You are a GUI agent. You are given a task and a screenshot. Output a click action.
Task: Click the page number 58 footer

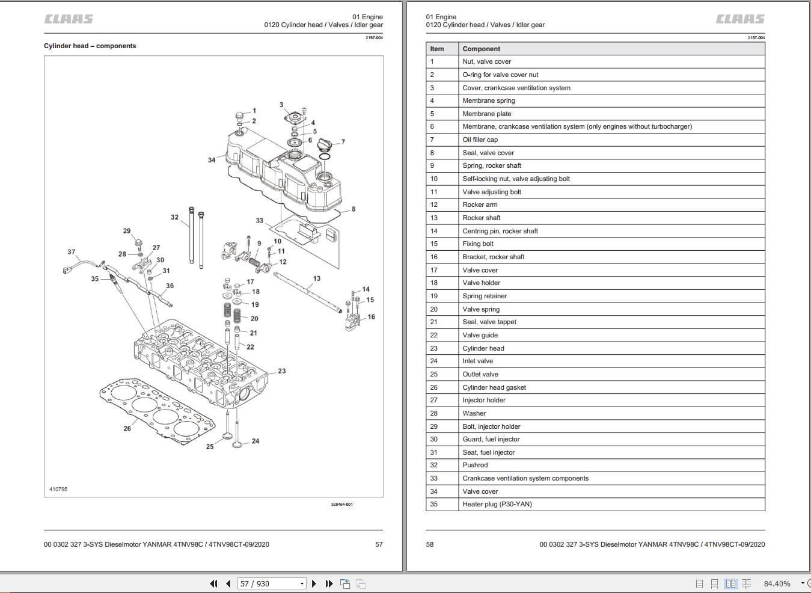click(x=430, y=544)
